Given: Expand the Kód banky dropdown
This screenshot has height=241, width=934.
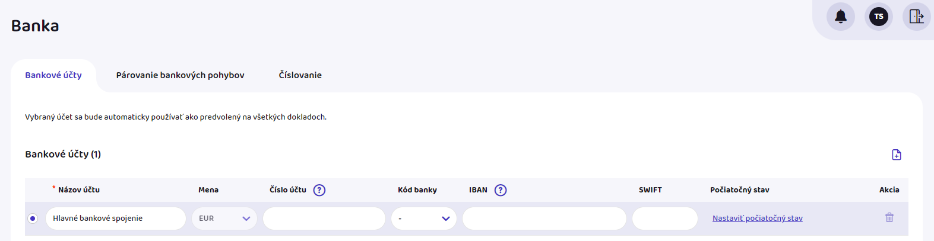Looking at the screenshot, I should [424, 218].
